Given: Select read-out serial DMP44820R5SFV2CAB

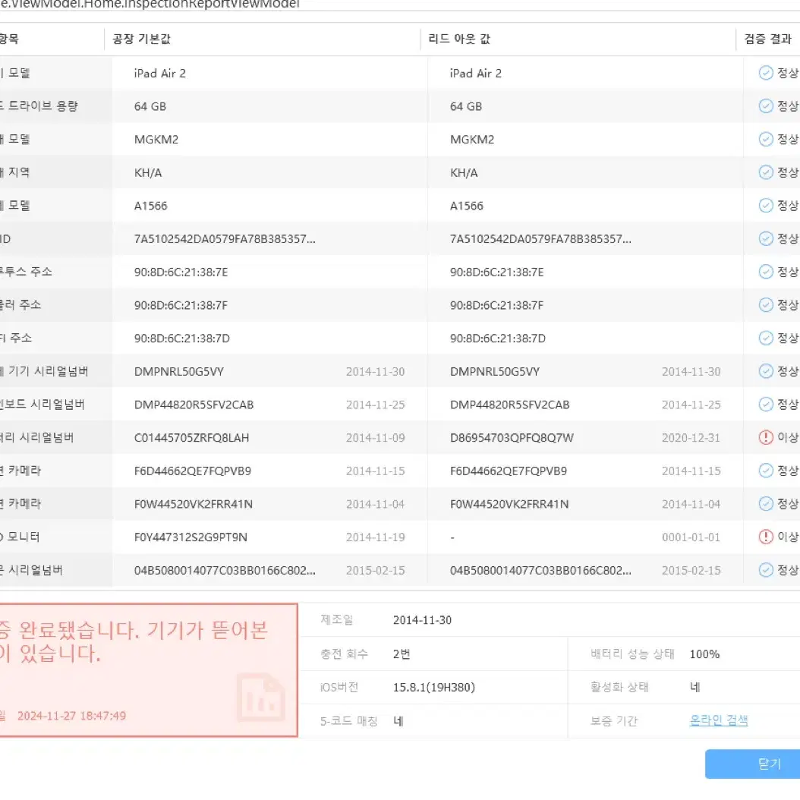Looking at the screenshot, I should (509, 405).
